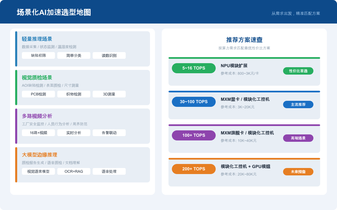Select the 缺陷初筛 tag under 轻量推理场景
Image resolution: width=337 pixels, height=210 pixels.
[x=39, y=55]
